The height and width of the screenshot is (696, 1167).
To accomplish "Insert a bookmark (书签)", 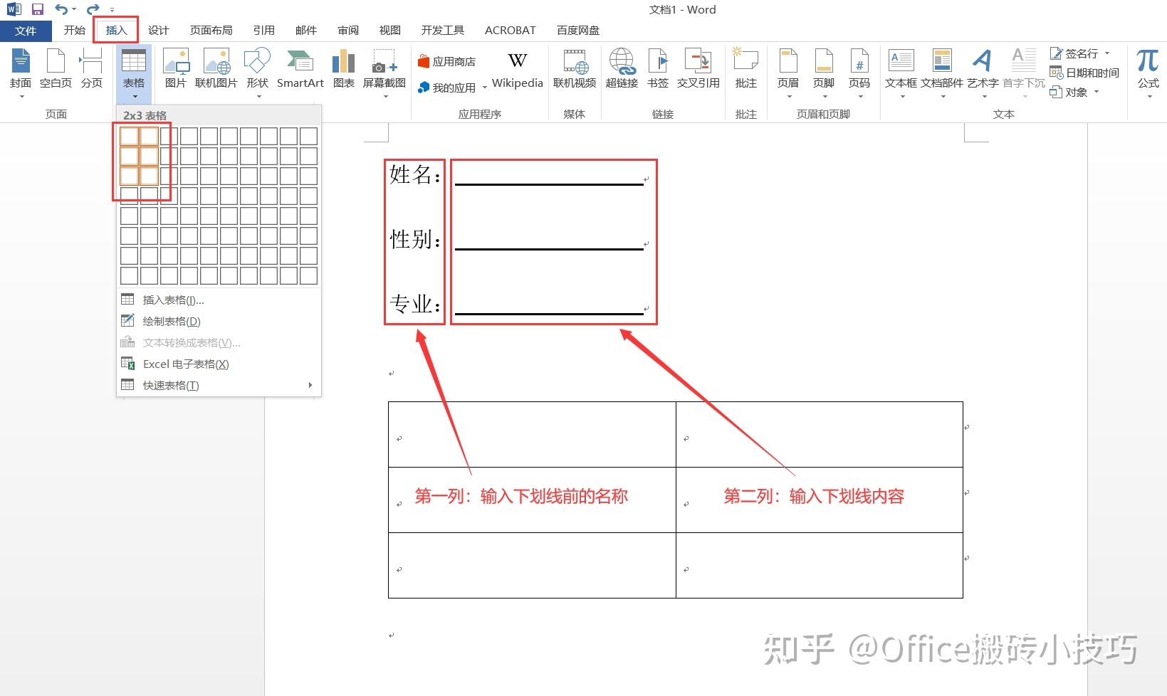I will (x=658, y=70).
